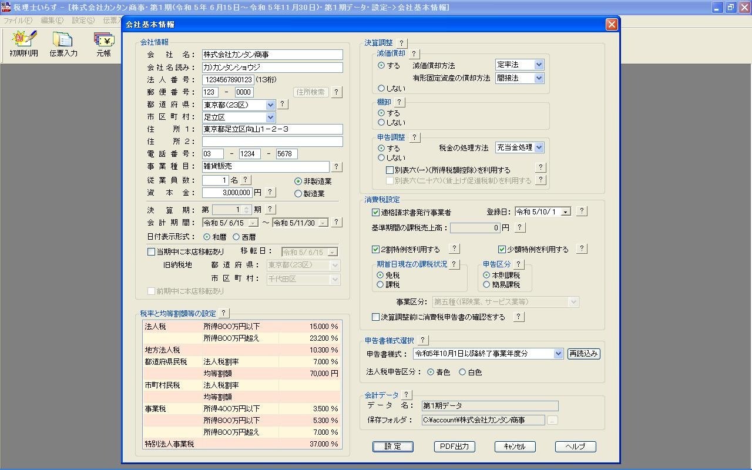Open help for 申告書様式選択
752x470 pixels.
pos(423,340)
